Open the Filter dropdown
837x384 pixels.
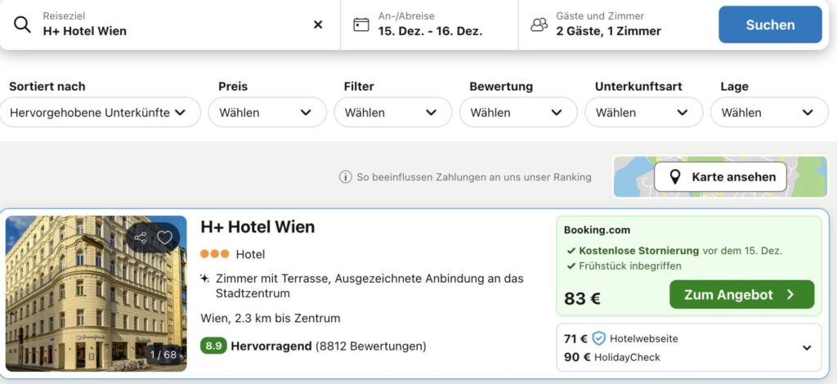[x=393, y=112]
